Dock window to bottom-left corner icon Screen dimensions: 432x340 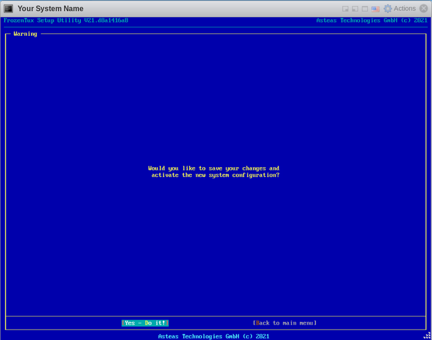click(355, 9)
